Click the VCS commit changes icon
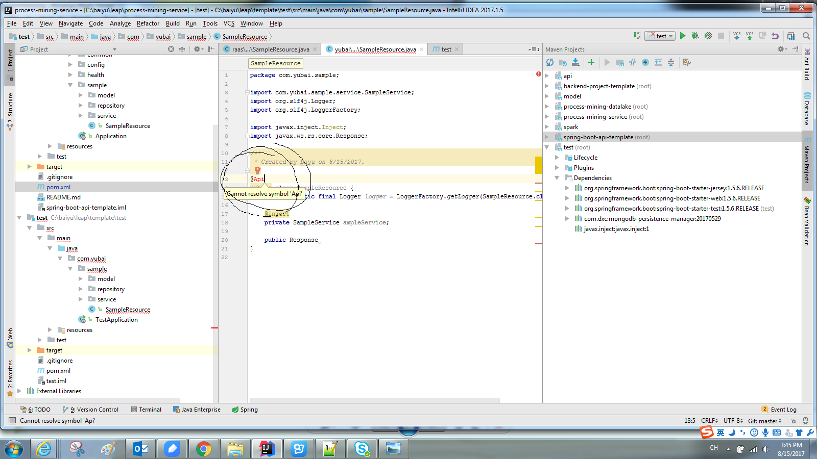The height and width of the screenshot is (459, 817). click(749, 36)
